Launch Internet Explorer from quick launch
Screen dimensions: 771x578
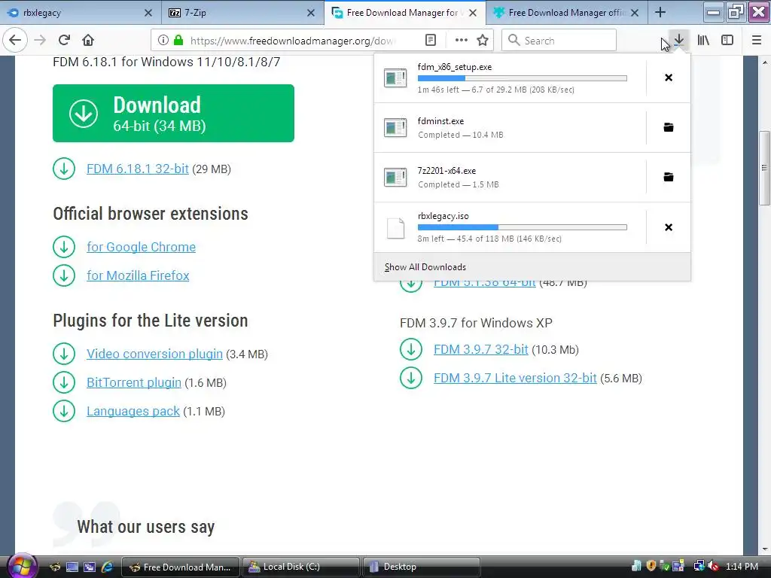[107, 567]
